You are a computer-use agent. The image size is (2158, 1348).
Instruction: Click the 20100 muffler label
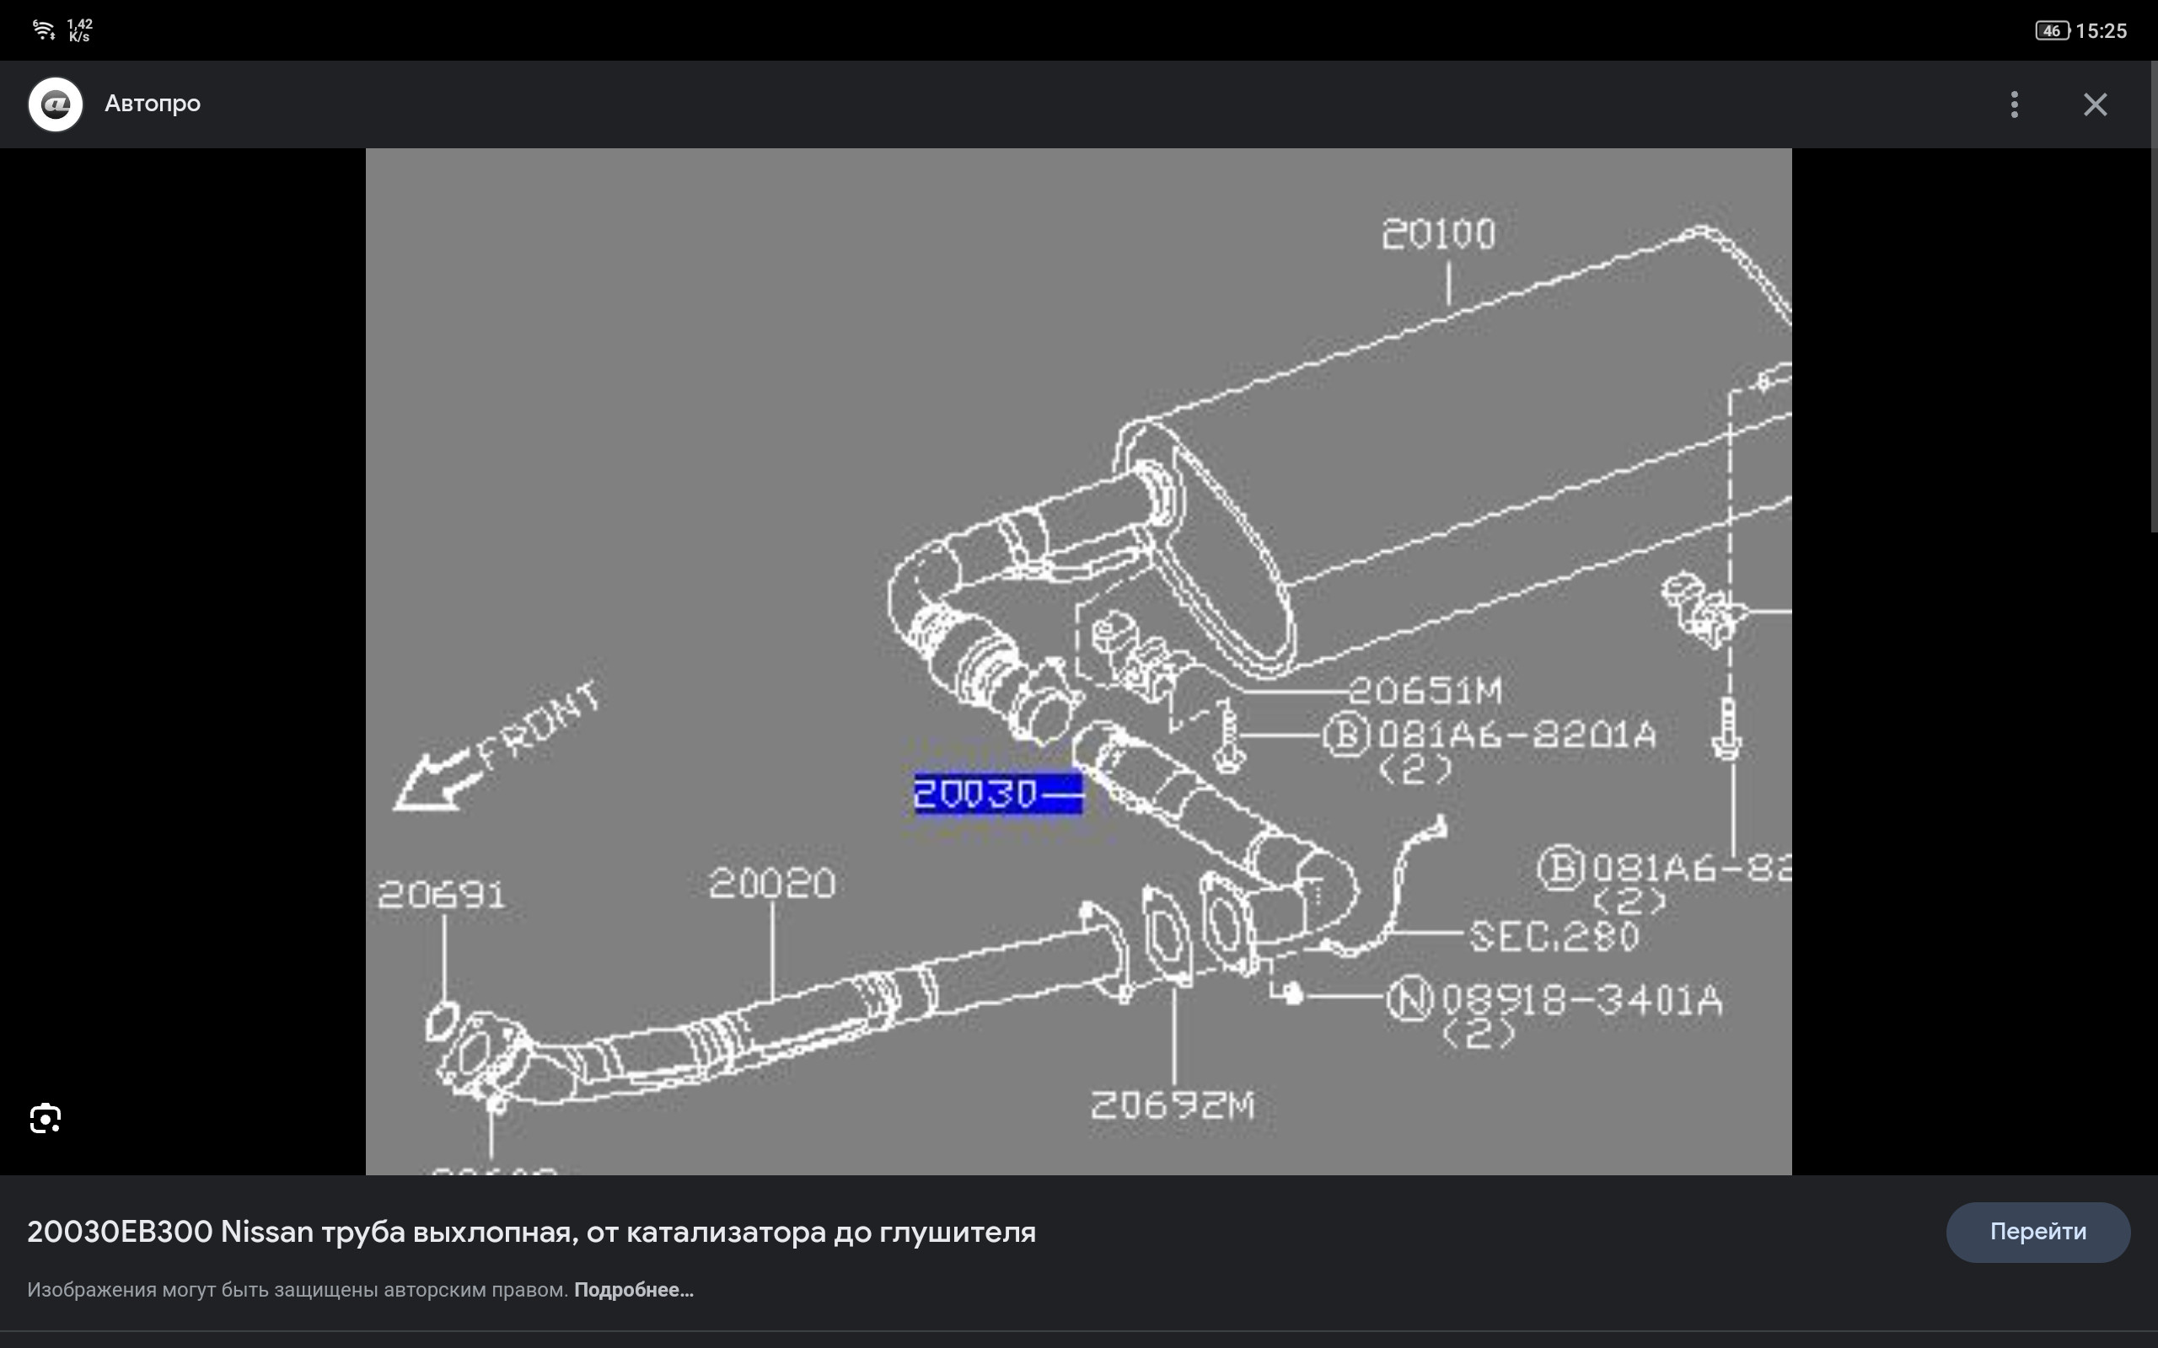pos(1437,234)
